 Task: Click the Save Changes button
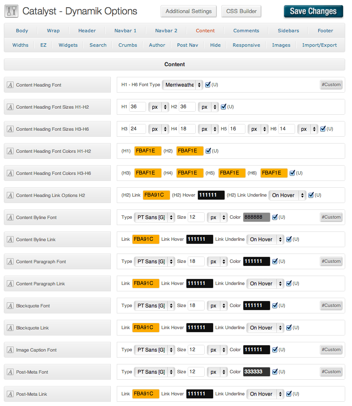[x=313, y=11]
